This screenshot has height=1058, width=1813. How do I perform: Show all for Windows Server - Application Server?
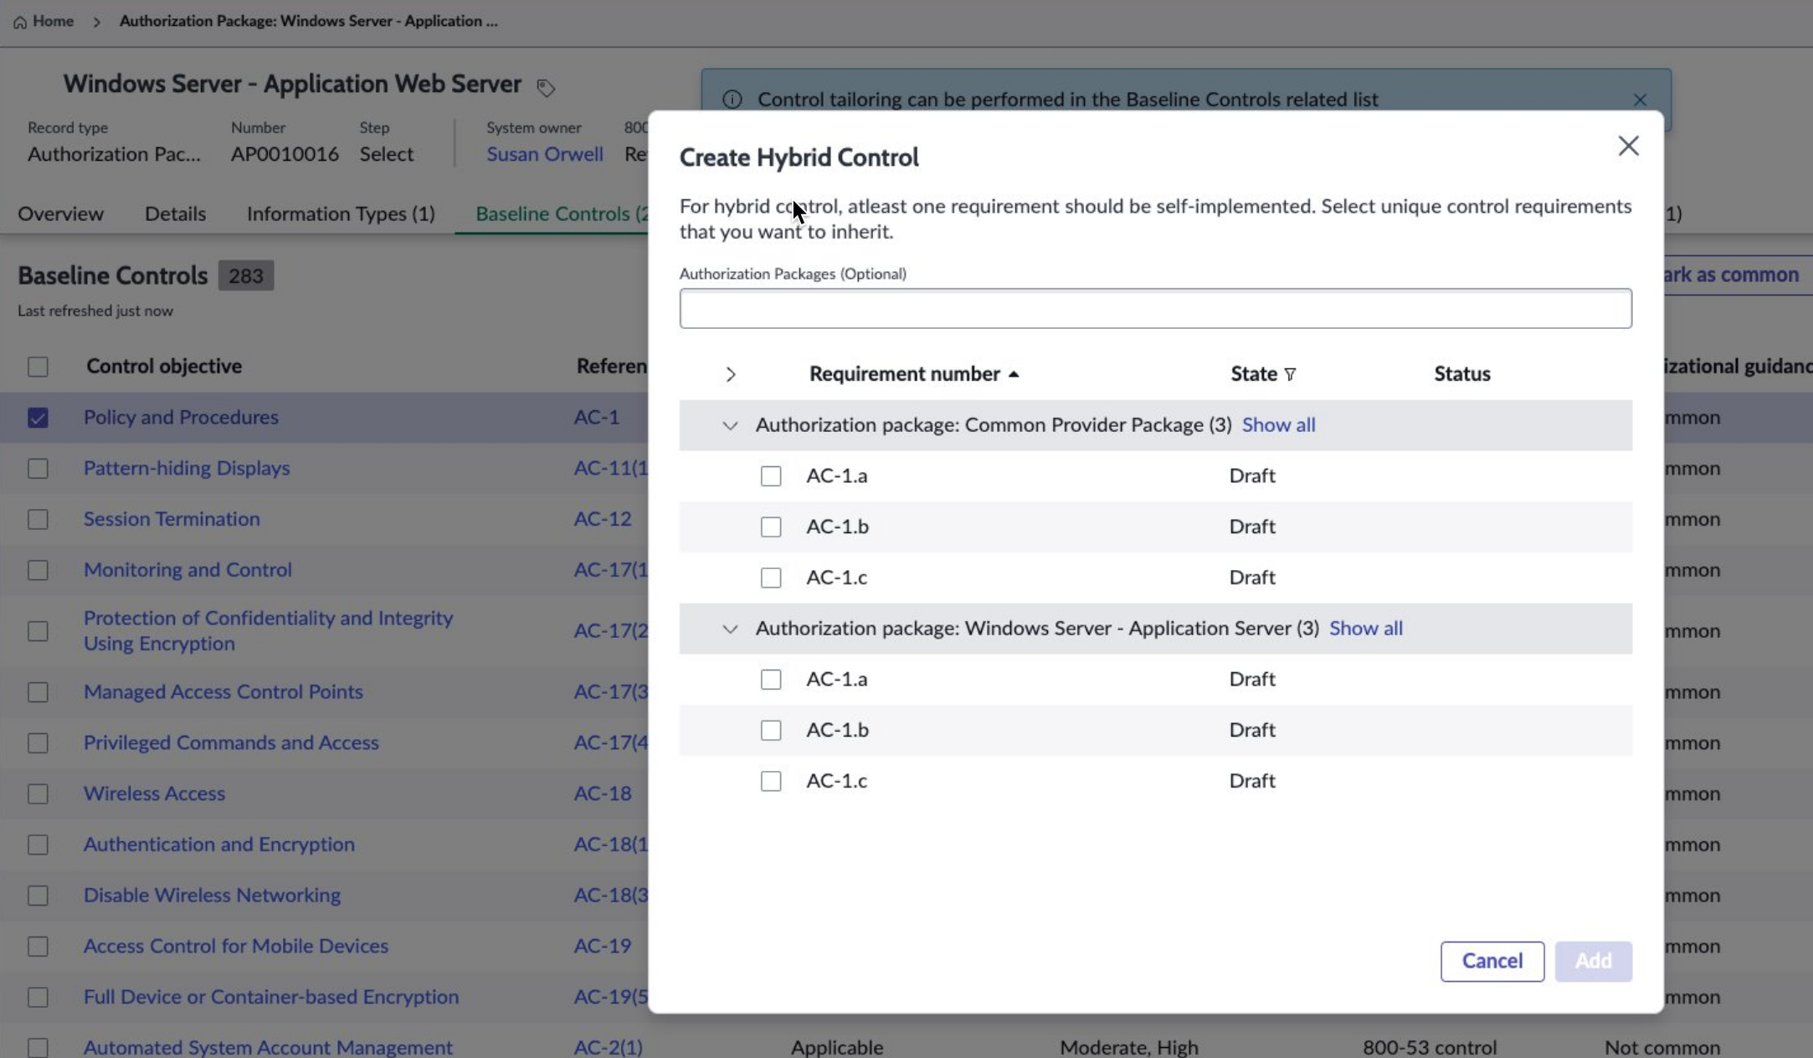1366,629
